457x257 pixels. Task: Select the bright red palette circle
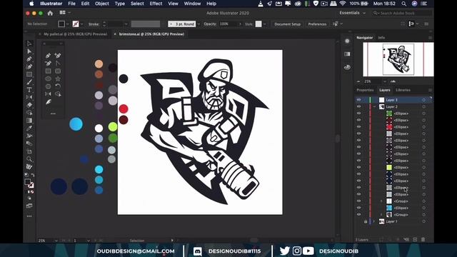coord(124,109)
